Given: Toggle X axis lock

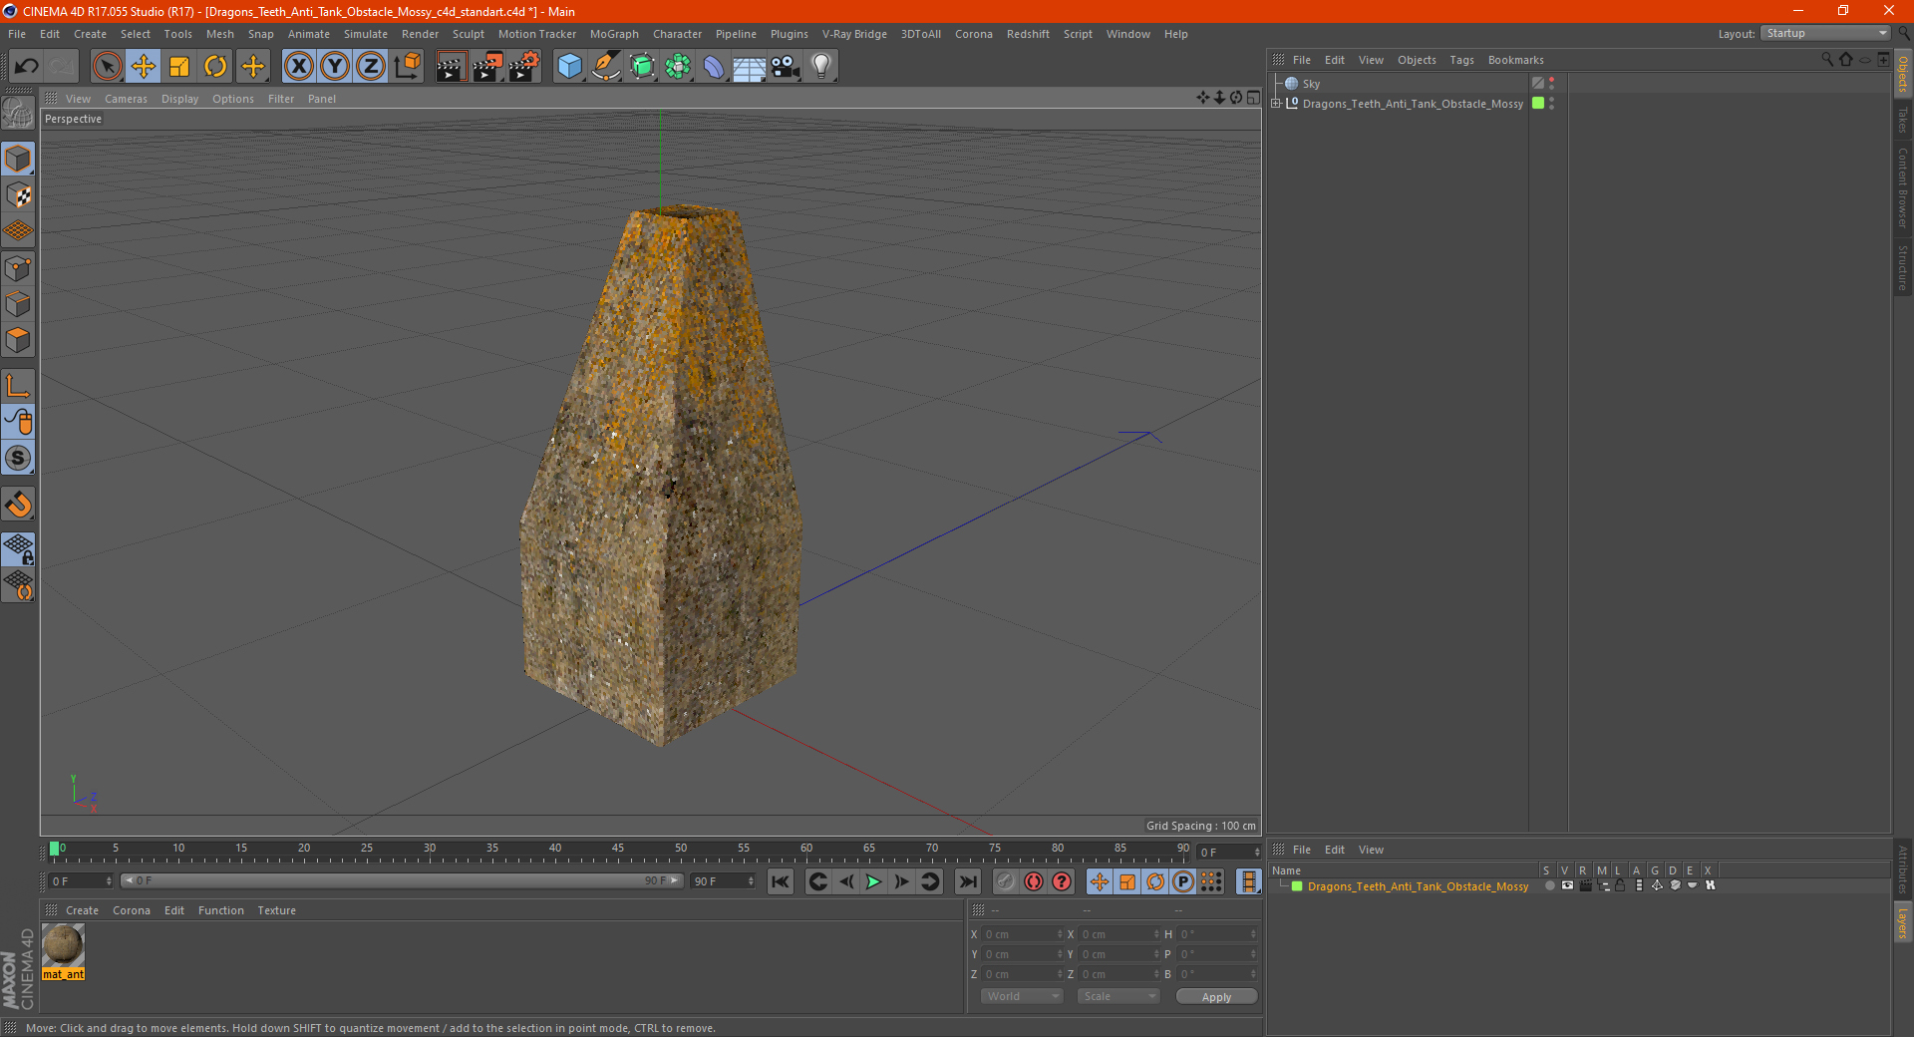Looking at the screenshot, I should (x=298, y=67).
